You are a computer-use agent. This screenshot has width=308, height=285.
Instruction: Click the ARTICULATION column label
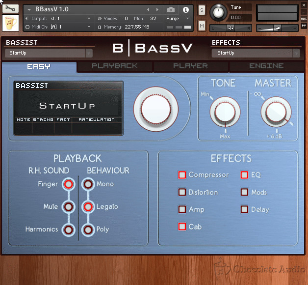pyautogui.click(x=97, y=120)
